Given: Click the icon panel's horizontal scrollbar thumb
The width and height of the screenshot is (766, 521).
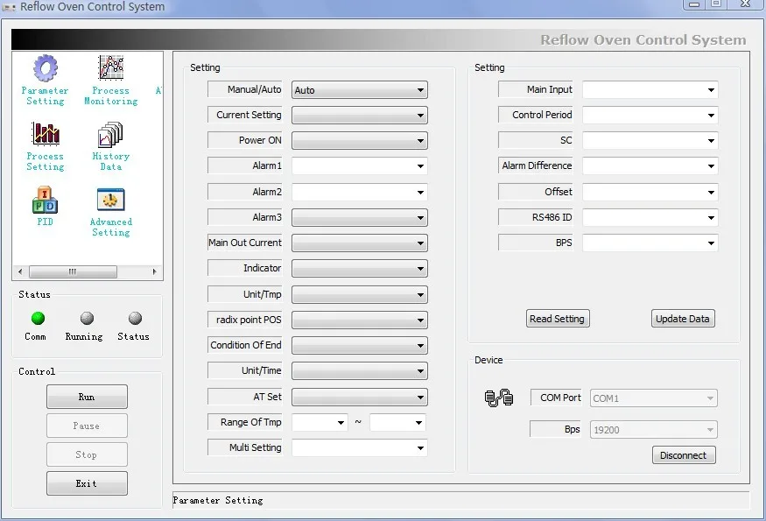Looking at the screenshot, I should click(x=73, y=271).
